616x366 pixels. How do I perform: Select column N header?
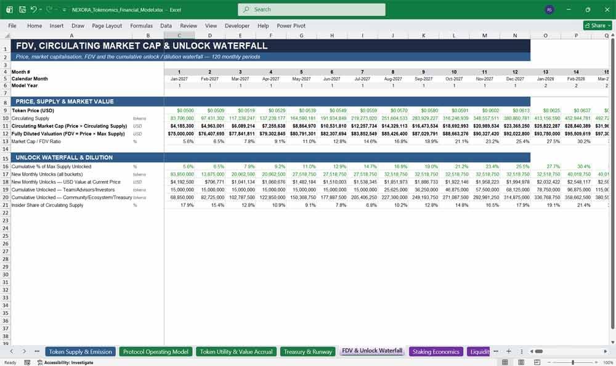[x=515, y=35]
